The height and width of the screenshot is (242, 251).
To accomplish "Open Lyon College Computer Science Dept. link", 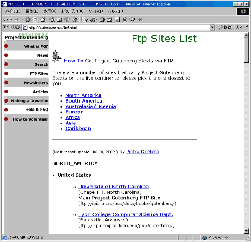I will 125,214.
